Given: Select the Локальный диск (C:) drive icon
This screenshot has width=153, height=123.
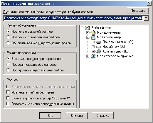Looking at the screenshot, I should tap(99, 42).
